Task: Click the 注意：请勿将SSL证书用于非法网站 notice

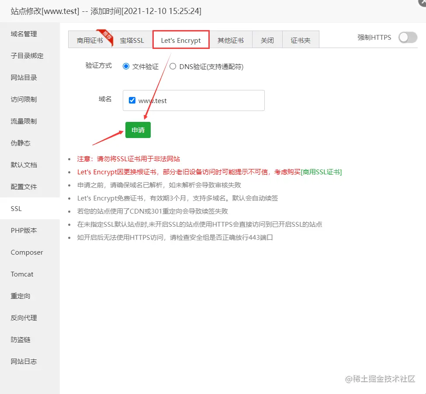Action: 128,159
